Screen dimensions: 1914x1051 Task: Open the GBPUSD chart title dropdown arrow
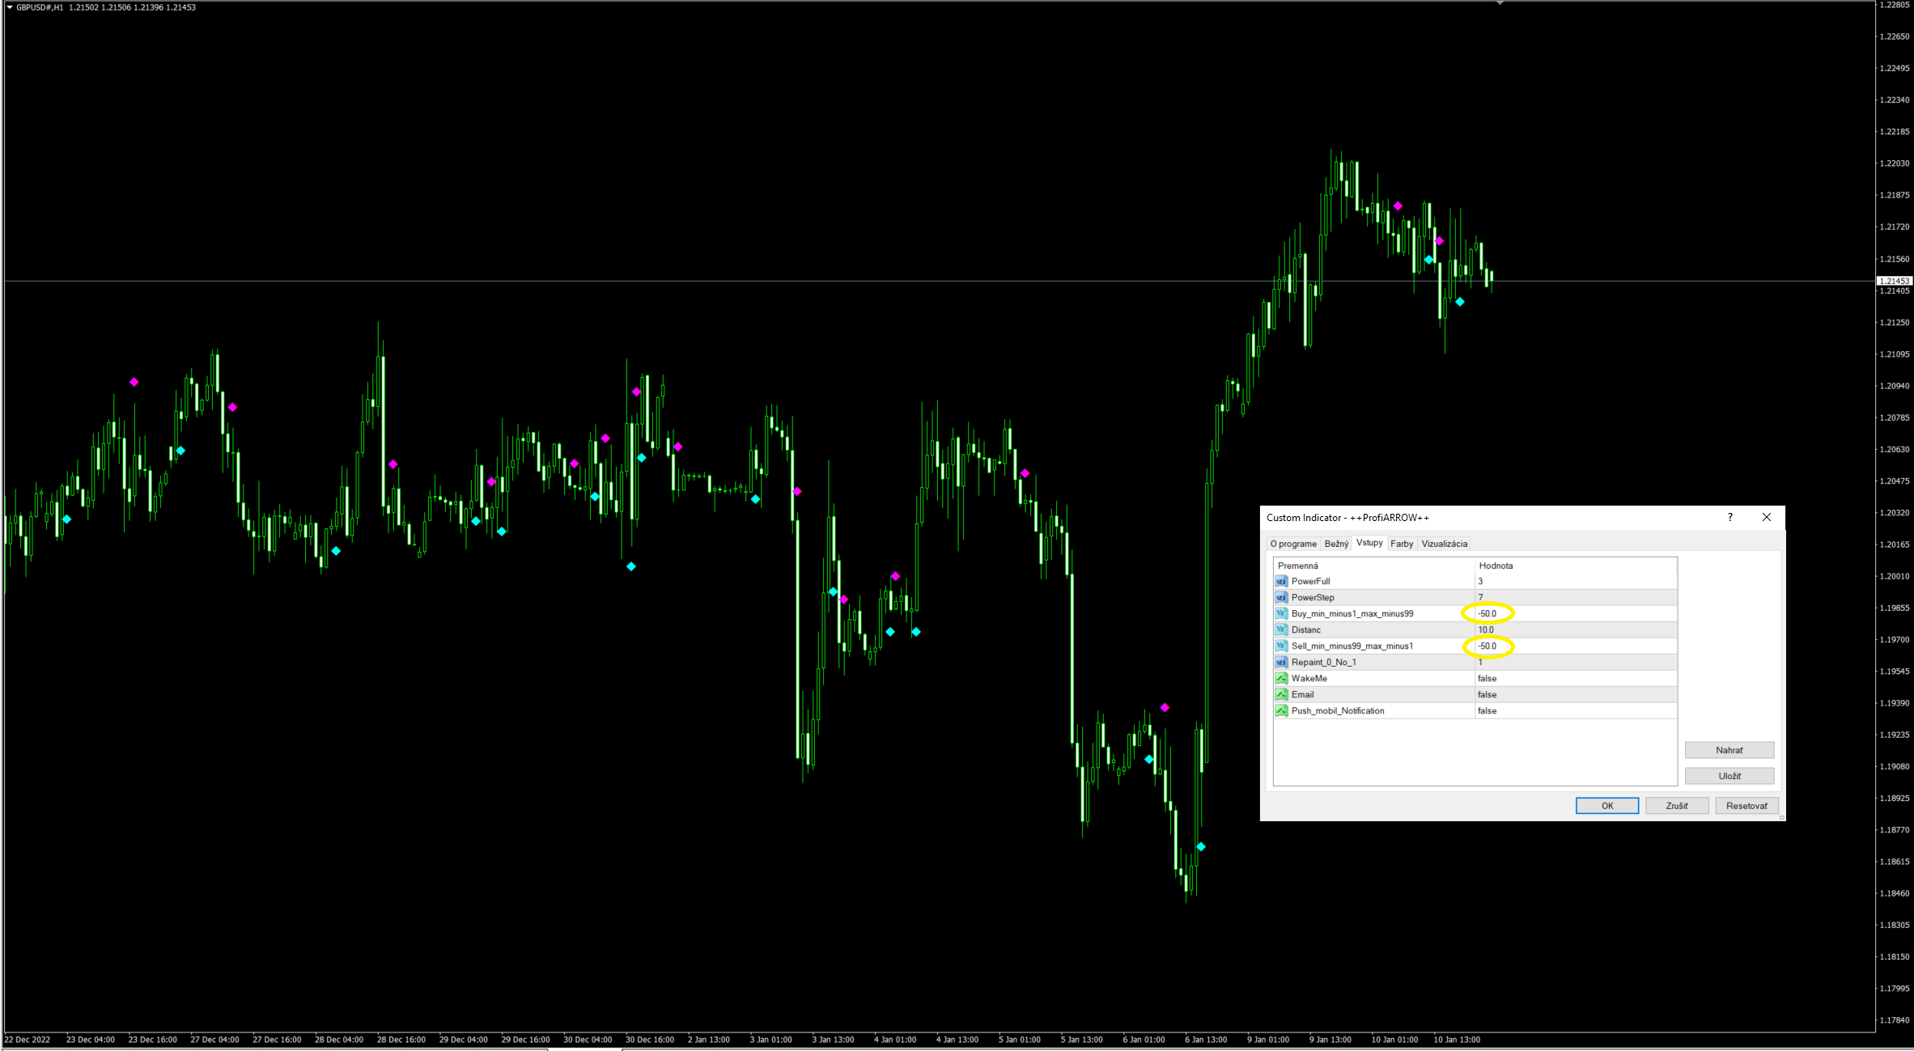[x=10, y=7]
